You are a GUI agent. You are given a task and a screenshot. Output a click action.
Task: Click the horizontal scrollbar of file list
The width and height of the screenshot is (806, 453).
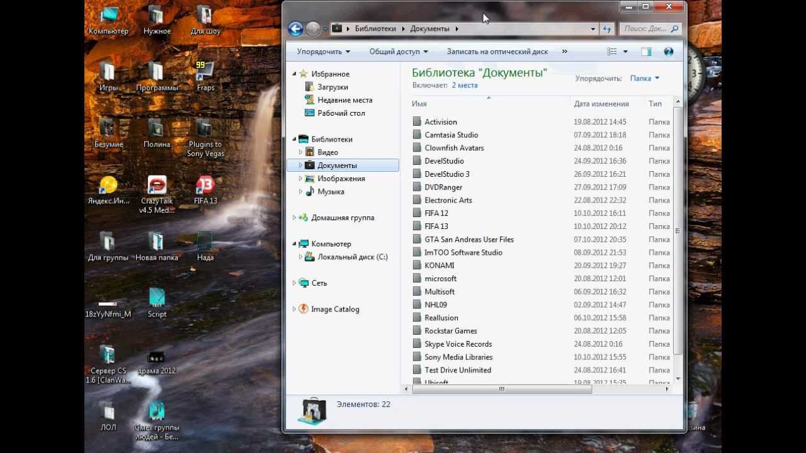pyautogui.click(x=502, y=389)
